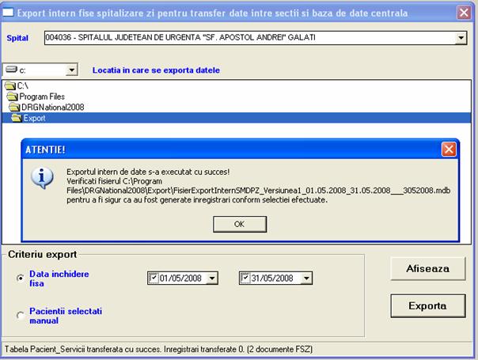The height and width of the screenshot is (360, 478).
Task: Choose Data inchidere fisa radio option
Action: coord(21,278)
